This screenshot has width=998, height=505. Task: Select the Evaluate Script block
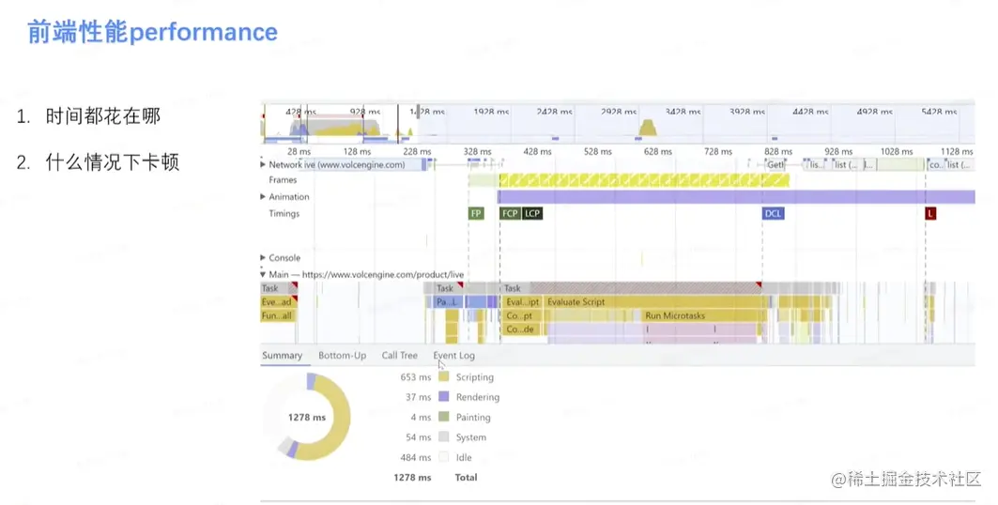(x=654, y=302)
